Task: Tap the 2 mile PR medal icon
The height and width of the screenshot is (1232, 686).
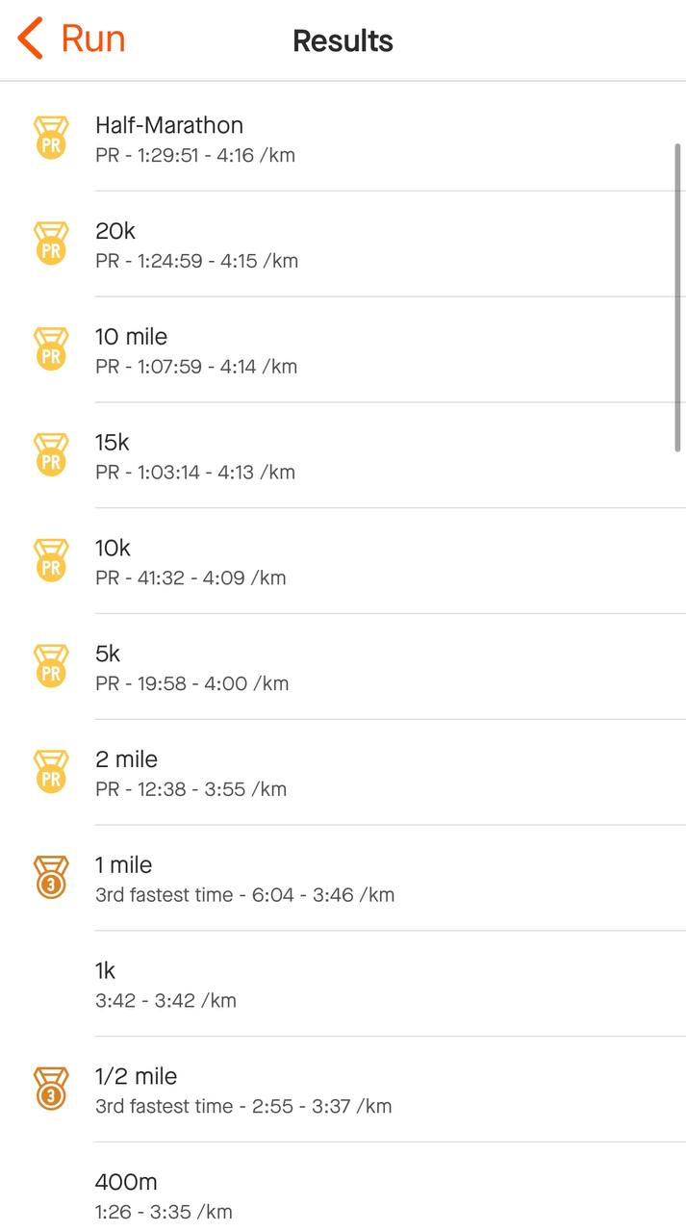Action: [51, 773]
